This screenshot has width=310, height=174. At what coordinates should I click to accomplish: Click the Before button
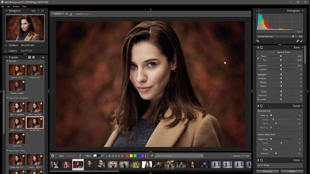coord(58,14)
